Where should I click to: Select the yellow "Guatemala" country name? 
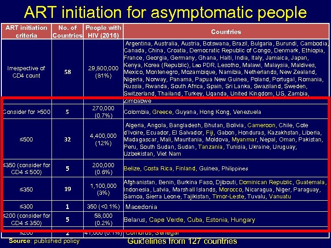(x=310, y=182)
